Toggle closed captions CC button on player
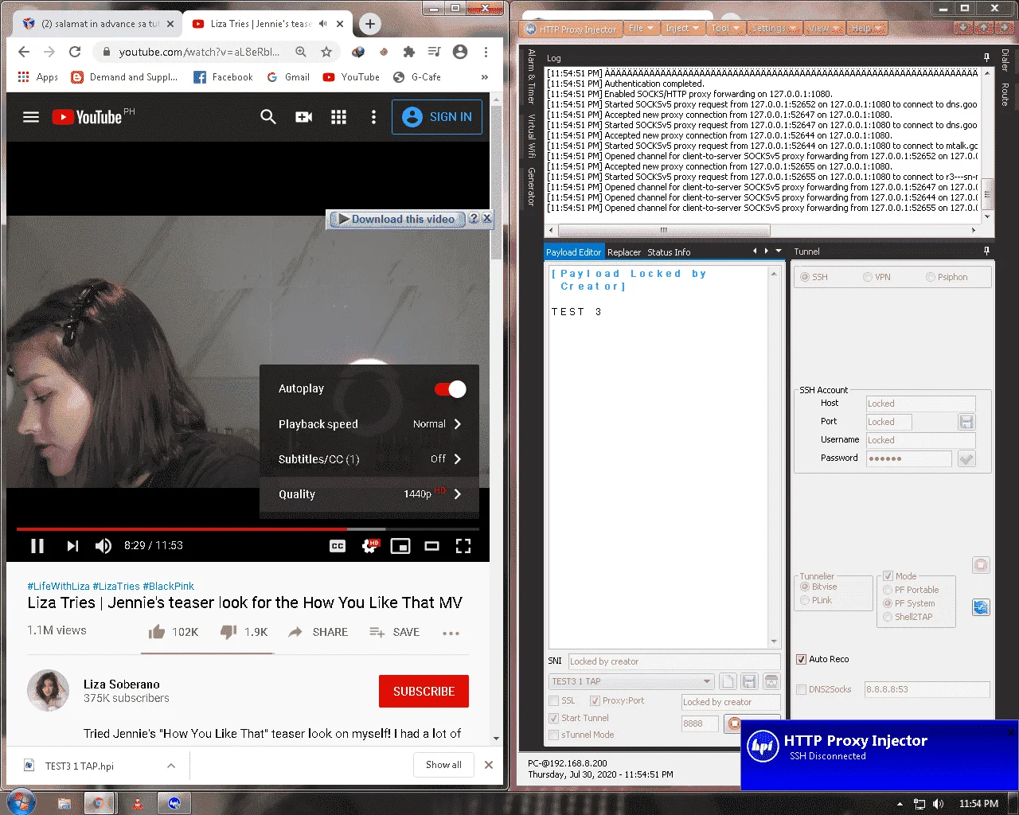Viewport: 1019px width, 815px height. [x=338, y=546]
